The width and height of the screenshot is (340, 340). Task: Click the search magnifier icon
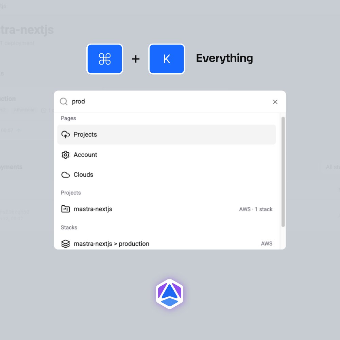tap(64, 101)
